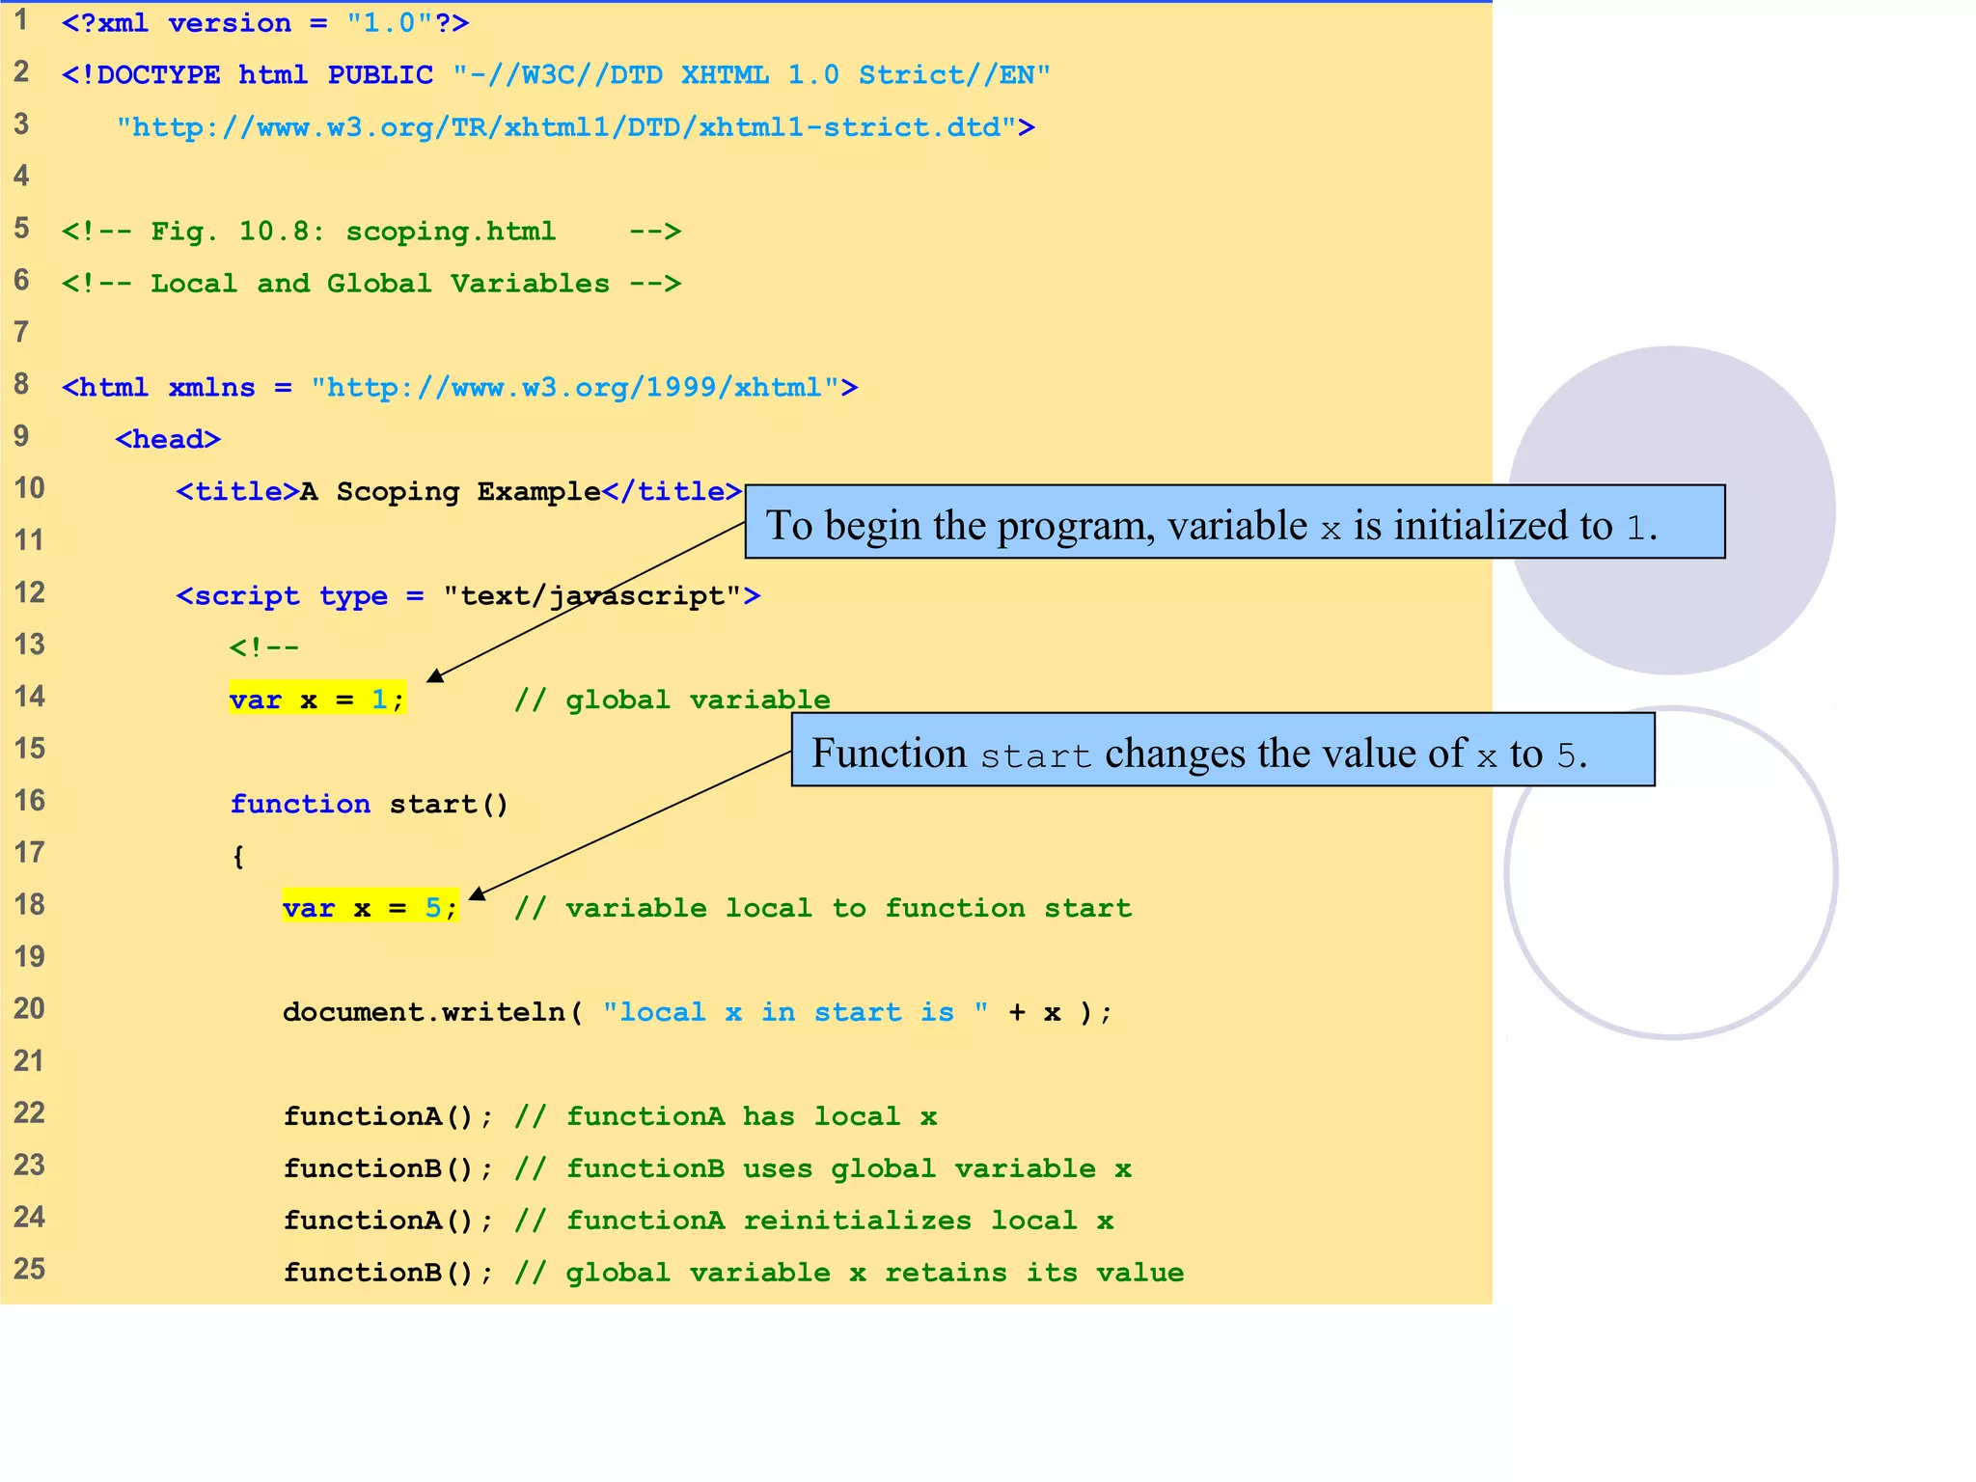1976x1482 pixels.
Task: Click the 'global variable' comment on line 14
Action: point(672,699)
